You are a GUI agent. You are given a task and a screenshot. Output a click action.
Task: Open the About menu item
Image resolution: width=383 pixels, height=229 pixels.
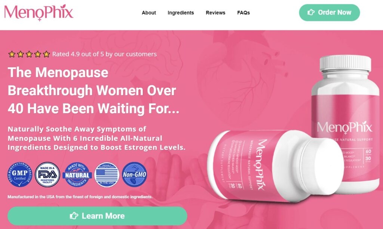[x=149, y=13]
